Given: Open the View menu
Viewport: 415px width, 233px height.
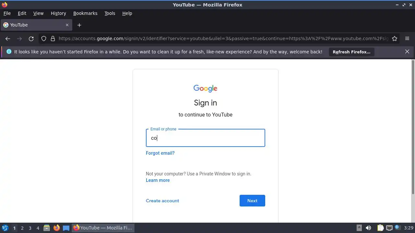Looking at the screenshot, I should (38, 13).
